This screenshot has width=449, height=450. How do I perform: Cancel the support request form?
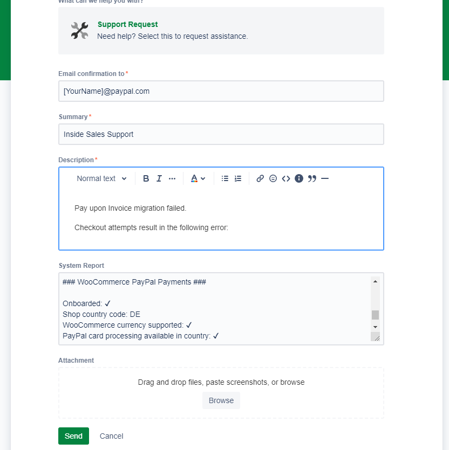click(x=112, y=436)
